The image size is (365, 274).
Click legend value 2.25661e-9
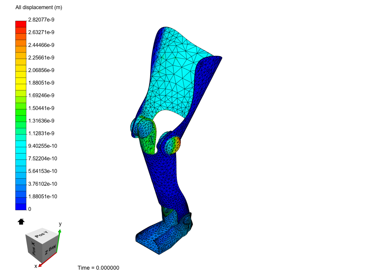tap(41, 58)
